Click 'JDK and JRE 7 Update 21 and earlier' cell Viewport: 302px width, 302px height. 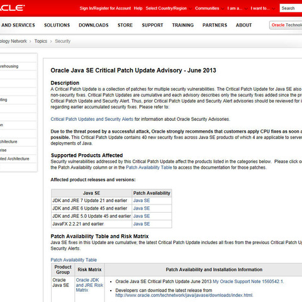pos(91,201)
